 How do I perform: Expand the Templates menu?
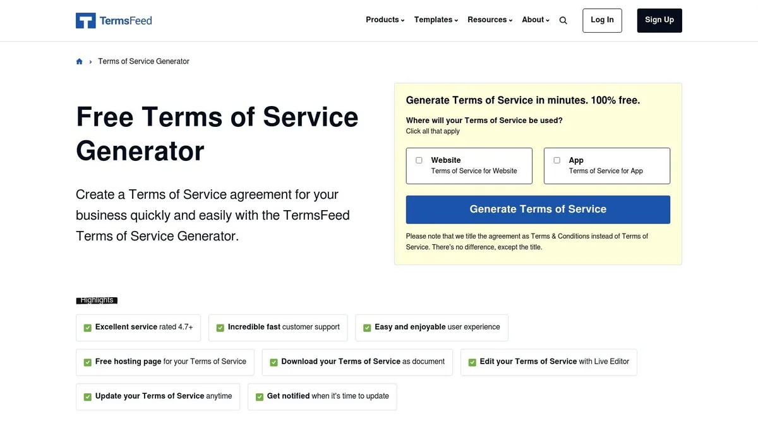[436, 20]
